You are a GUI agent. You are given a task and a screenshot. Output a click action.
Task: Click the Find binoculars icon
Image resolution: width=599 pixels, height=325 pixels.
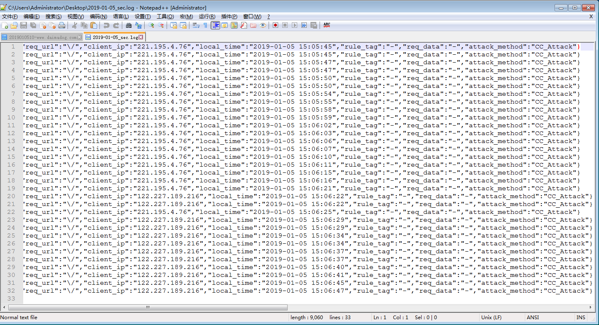[x=129, y=25]
